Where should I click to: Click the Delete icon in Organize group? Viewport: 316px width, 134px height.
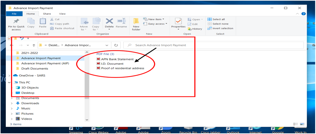[x=109, y=22]
